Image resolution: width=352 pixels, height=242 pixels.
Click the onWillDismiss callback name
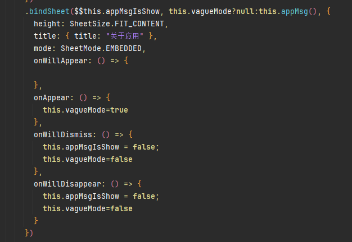tap(63, 134)
